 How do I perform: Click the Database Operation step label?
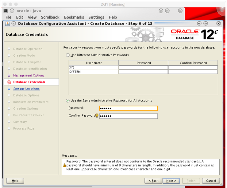point(28,49)
